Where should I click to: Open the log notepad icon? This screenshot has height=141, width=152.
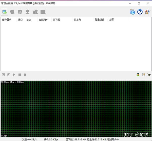[144, 75]
